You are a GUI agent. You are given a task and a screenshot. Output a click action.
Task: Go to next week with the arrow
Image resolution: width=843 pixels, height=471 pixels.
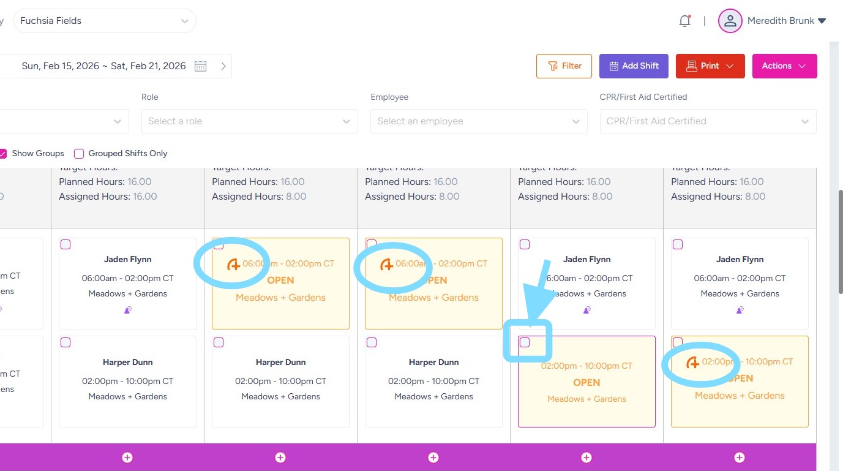223,66
